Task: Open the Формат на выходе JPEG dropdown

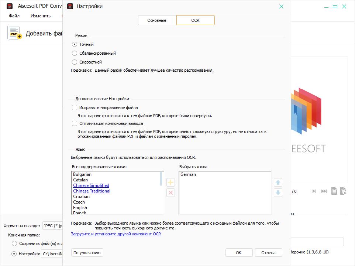Action: 52,225
